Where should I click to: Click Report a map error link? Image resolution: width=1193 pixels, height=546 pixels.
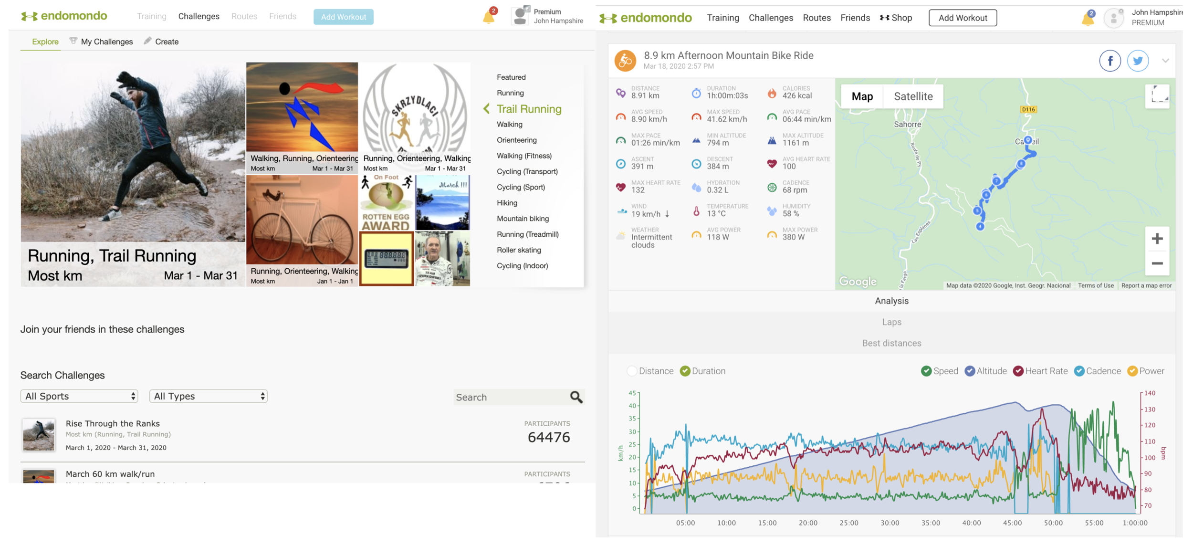(x=1146, y=286)
